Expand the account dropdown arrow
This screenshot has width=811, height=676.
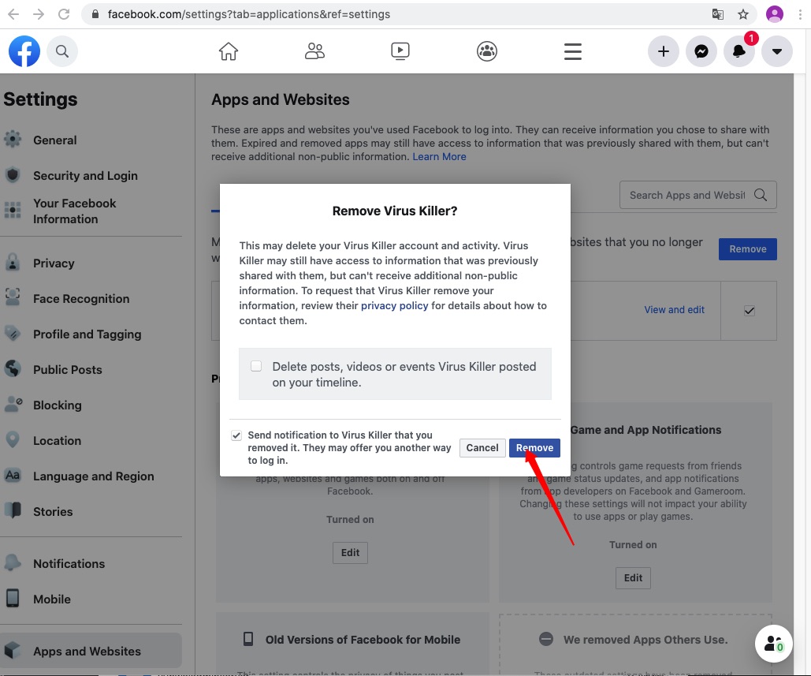776,51
